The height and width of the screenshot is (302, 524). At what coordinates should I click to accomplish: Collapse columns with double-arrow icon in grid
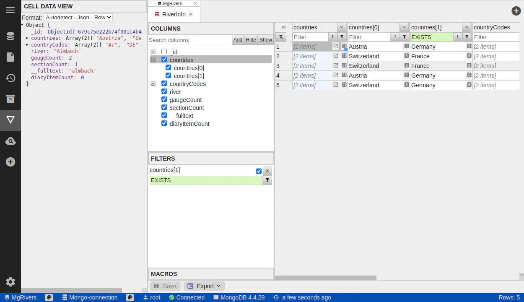point(284,27)
